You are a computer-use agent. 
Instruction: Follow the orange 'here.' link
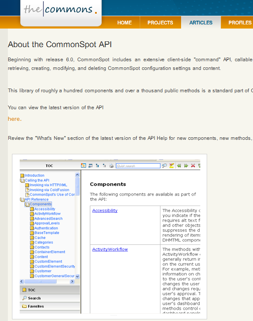tap(14, 119)
